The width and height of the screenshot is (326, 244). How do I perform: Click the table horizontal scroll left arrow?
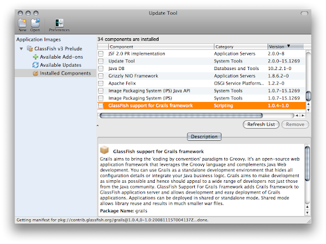[297, 115]
